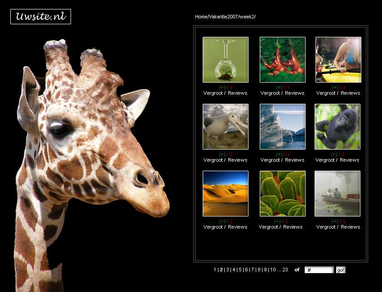Image resolution: width=382 pixels, height=292 pixels.
Task: Click the red minus under the iceberg photo
Action: click(x=287, y=155)
